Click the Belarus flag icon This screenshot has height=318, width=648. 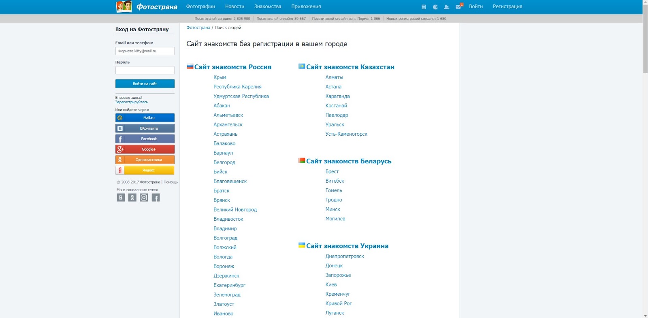click(301, 160)
